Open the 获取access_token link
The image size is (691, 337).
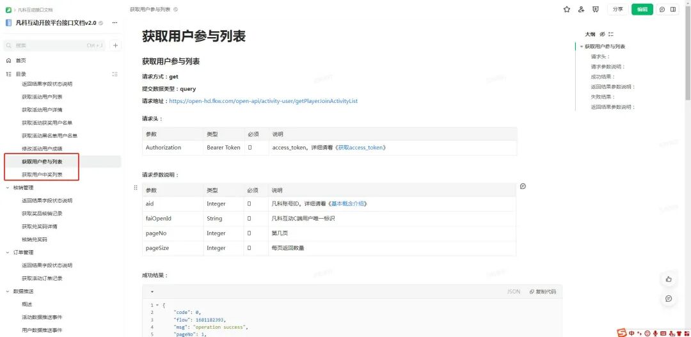pos(361,148)
